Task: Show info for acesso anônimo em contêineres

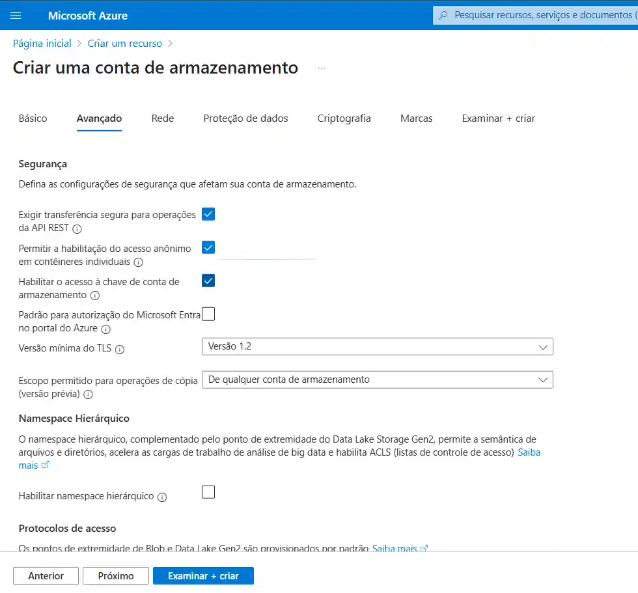Action: (138, 262)
